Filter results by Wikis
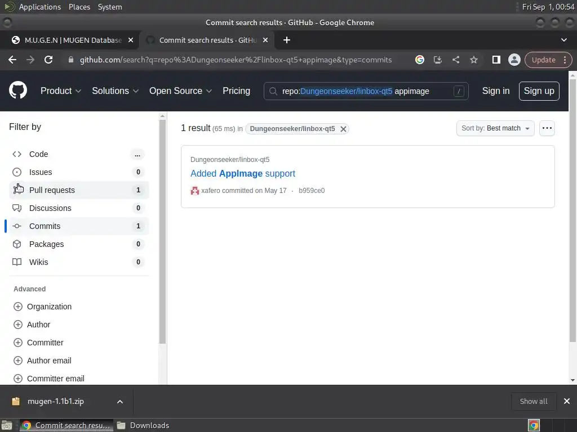The width and height of the screenshot is (577, 432). (x=79, y=262)
